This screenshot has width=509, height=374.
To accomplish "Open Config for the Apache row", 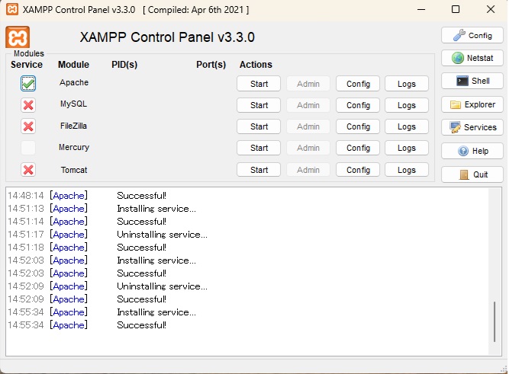I will point(358,84).
